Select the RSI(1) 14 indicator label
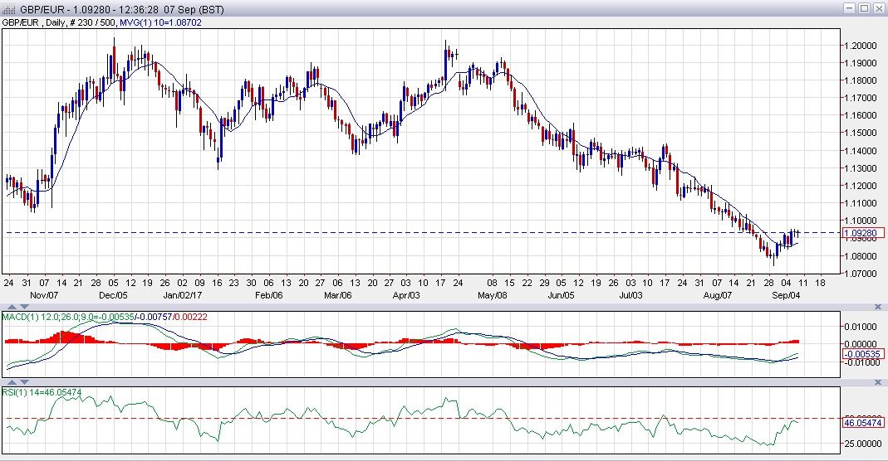The height and width of the screenshot is (461, 888). 23,391
